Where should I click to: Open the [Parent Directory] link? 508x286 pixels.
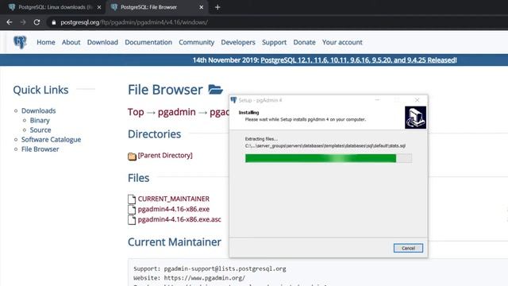click(x=165, y=156)
